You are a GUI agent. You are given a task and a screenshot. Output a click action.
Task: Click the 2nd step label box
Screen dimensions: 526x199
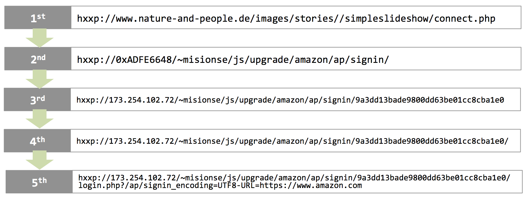[x=38, y=59]
